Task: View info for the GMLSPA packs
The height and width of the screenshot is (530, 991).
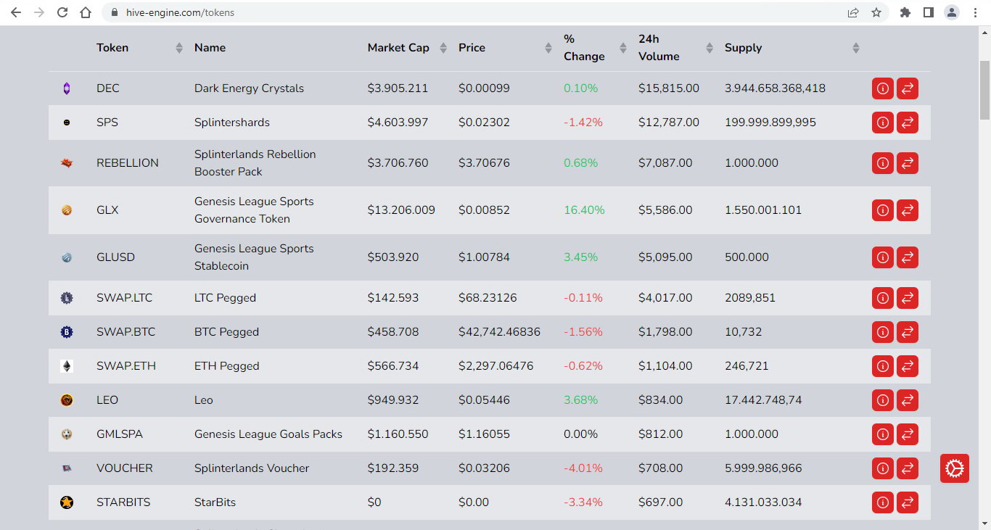Action: coord(883,434)
